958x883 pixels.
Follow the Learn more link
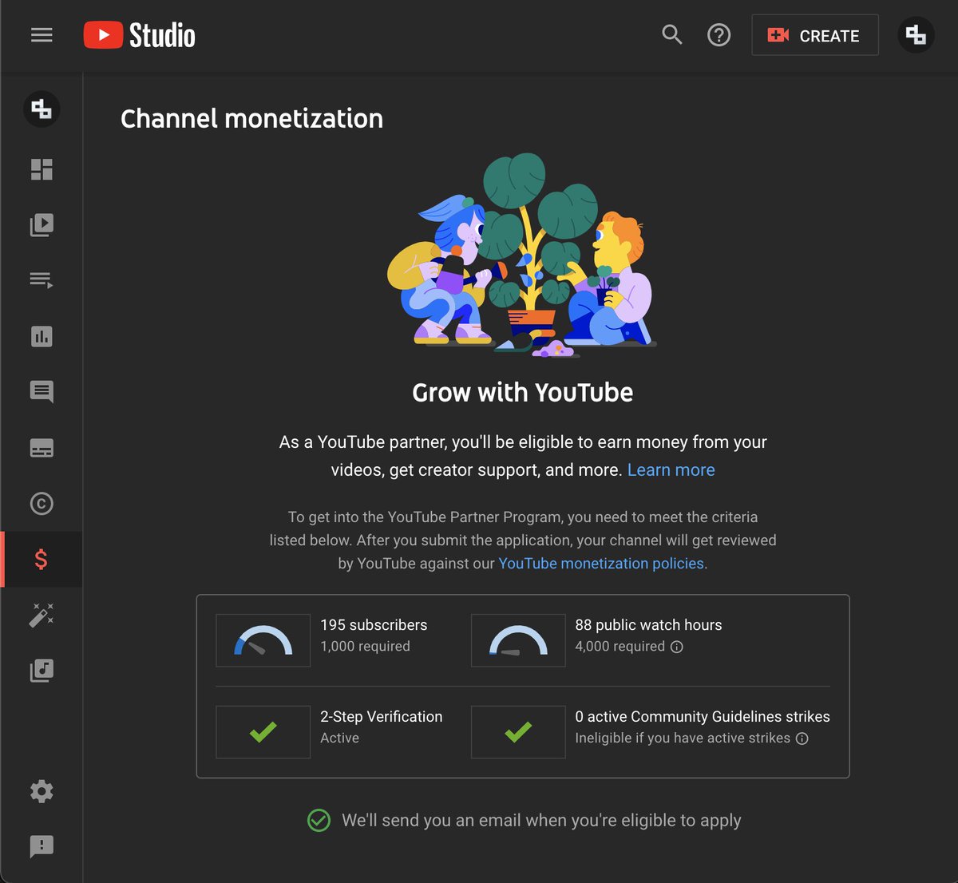(x=671, y=469)
